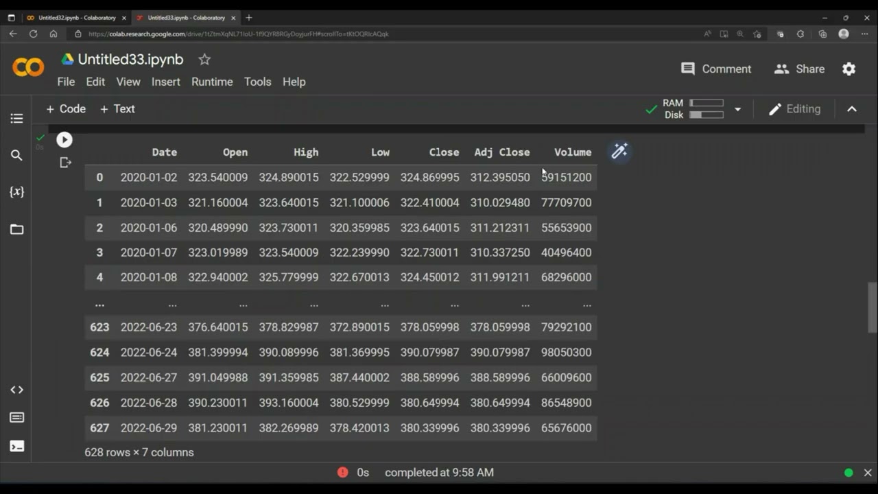Click the Close column header

click(x=444, y=152)
